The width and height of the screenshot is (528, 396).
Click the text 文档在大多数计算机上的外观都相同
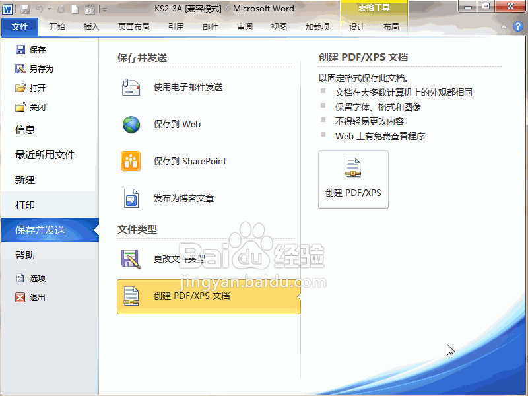pos(403,92)
